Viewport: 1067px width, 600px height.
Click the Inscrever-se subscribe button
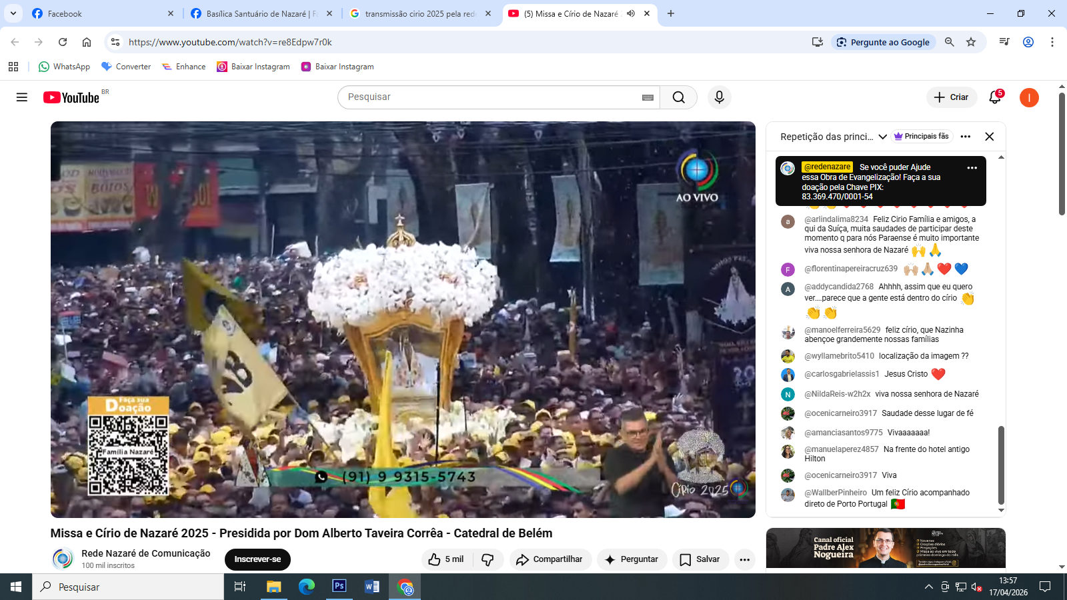257,559
